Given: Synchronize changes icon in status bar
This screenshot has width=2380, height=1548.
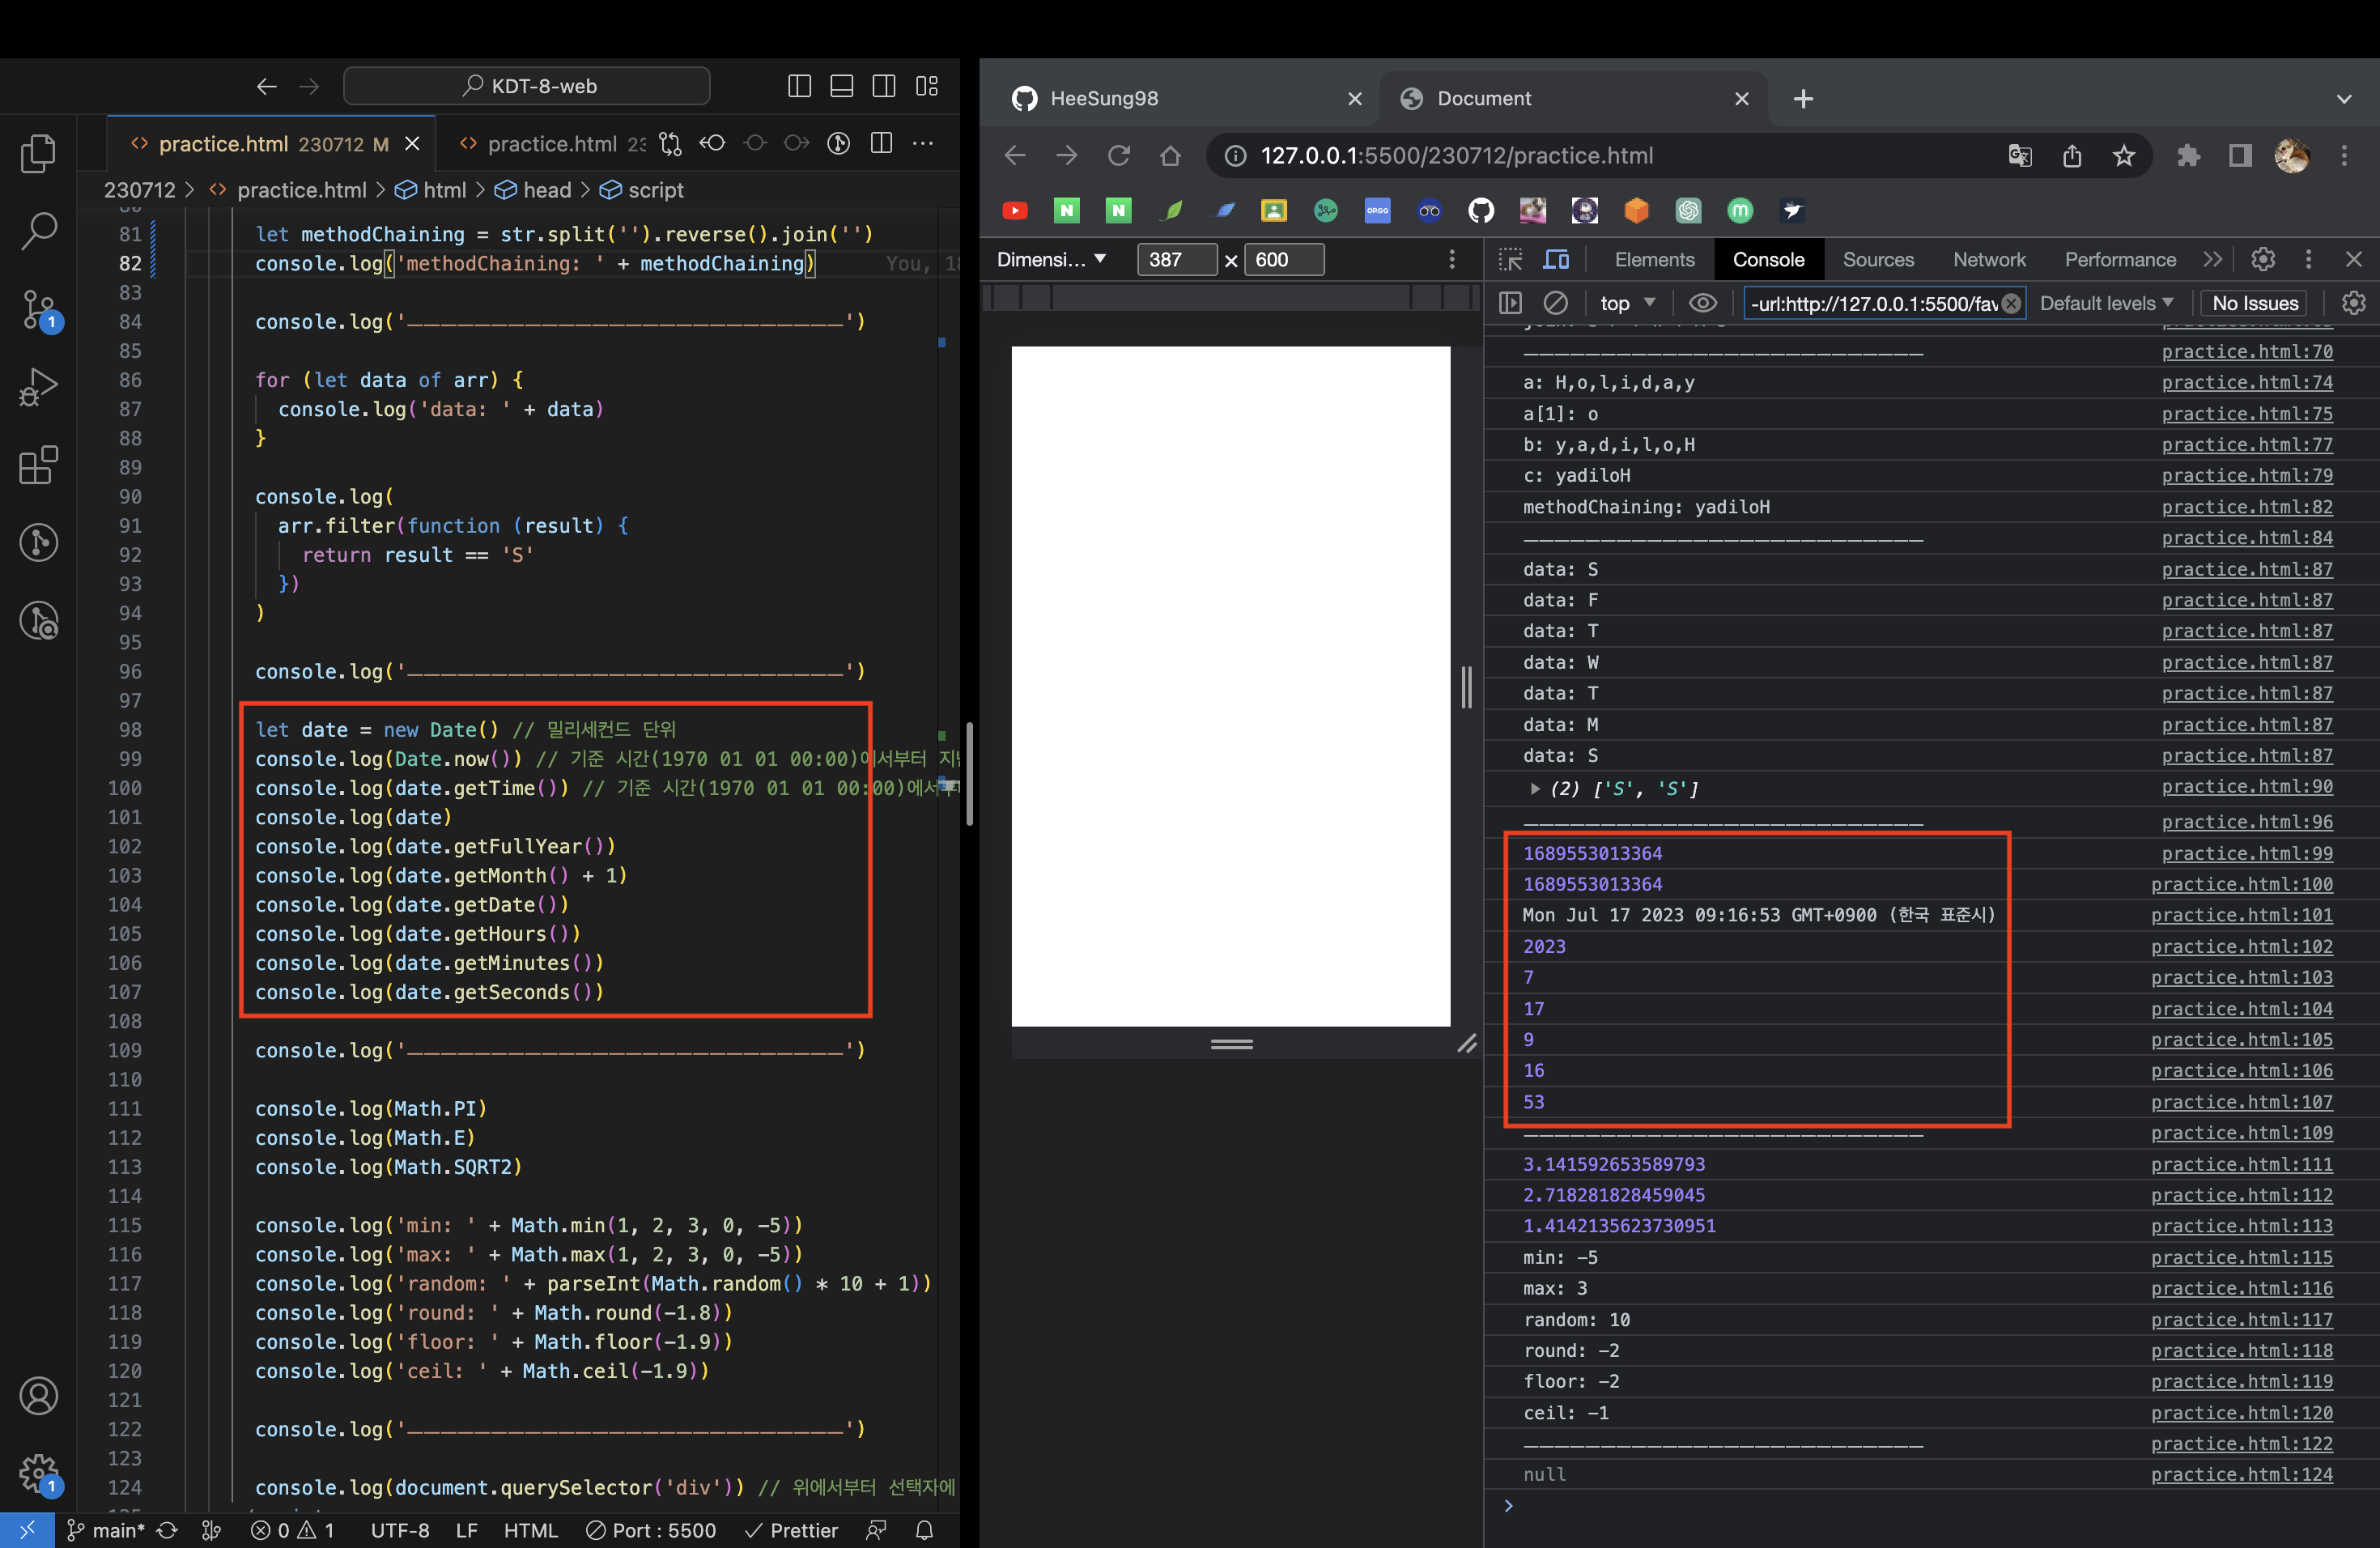Looking at the screenshot, I should click(167, 1530).
